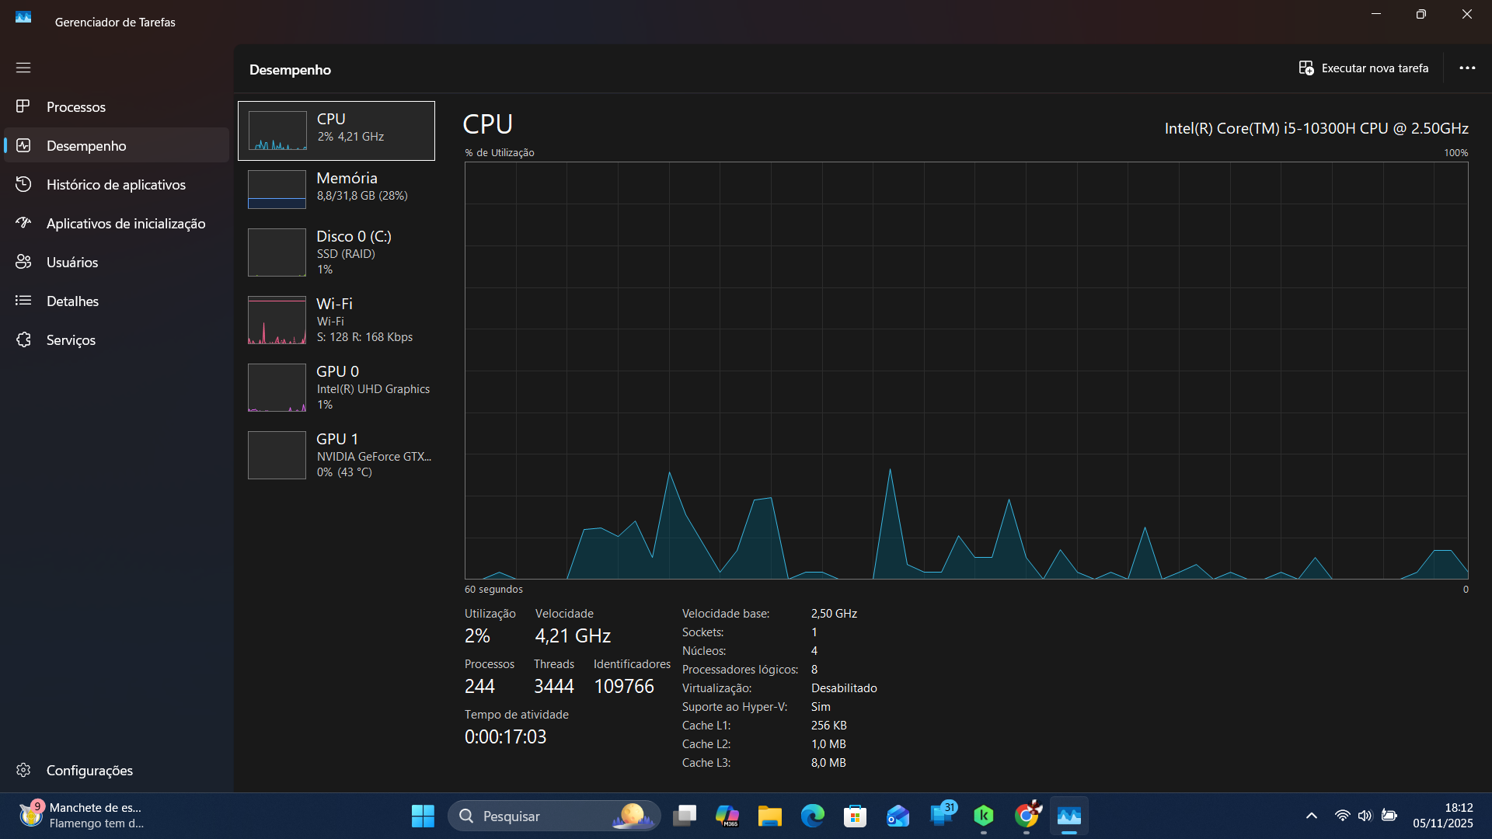Toggle the hamburger navigation menu
The height and width of the screenshot is (839, 1492).
(x=23, y=68)
